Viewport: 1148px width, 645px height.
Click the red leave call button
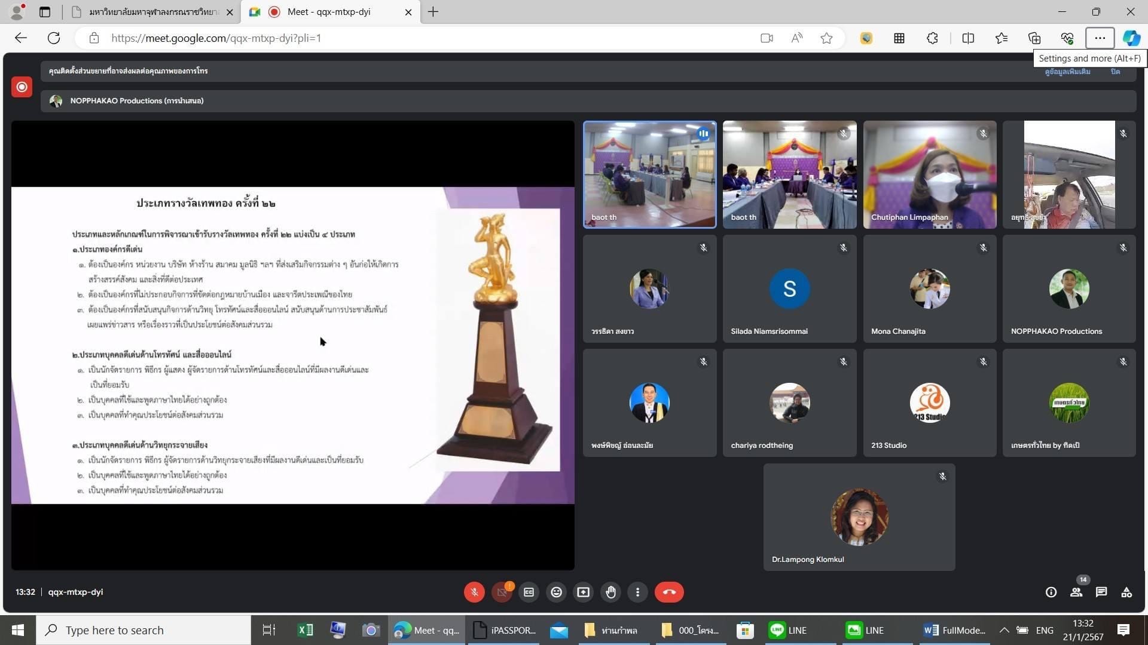[669, 592]
